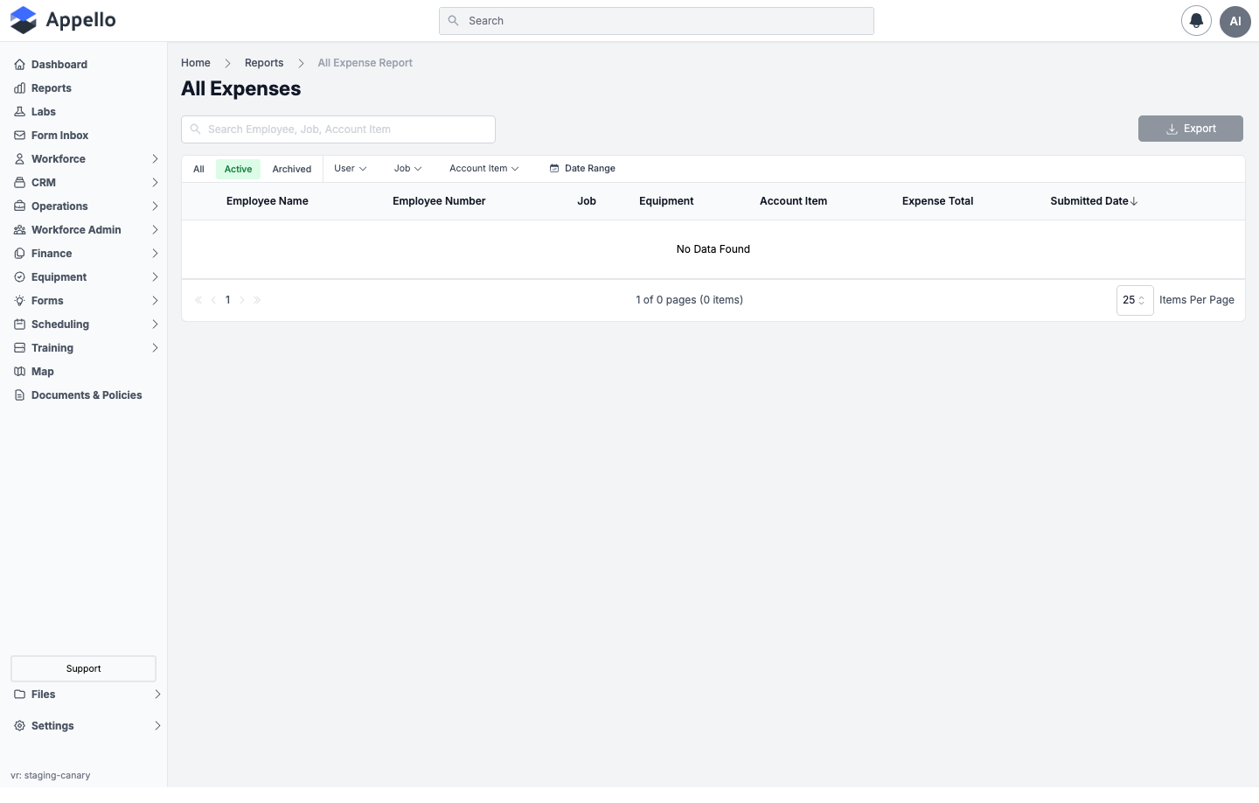Select the Archived filter tab
Screen dimensions: 1259x803
click(292, 169)
